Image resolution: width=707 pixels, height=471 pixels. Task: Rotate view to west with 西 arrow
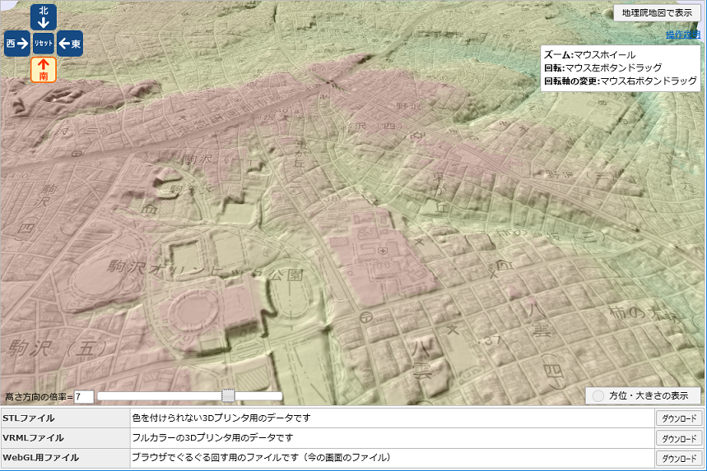[x=16, y=44]
